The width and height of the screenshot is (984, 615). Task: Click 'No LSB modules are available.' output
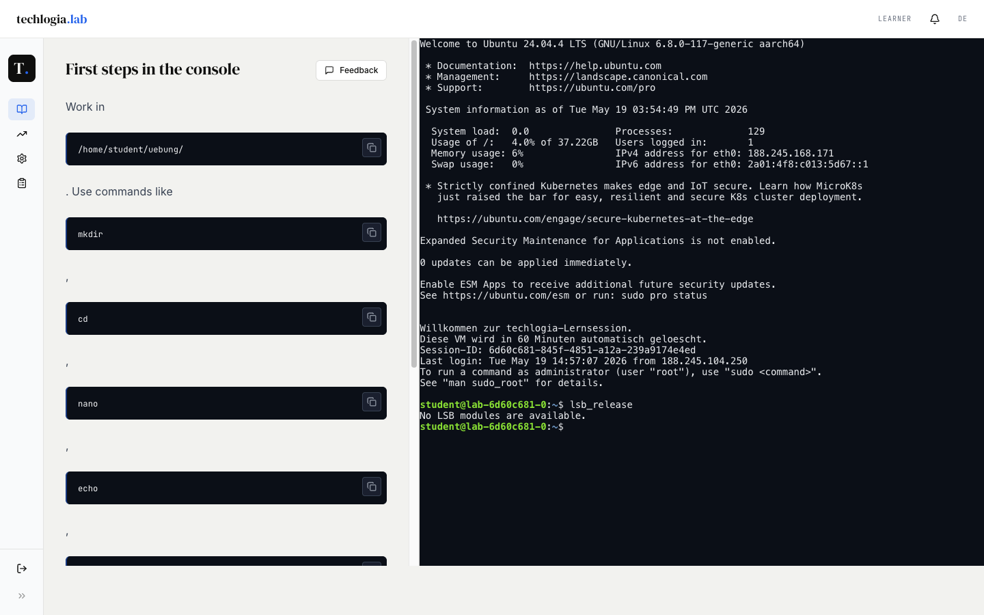tap(503, 415)
